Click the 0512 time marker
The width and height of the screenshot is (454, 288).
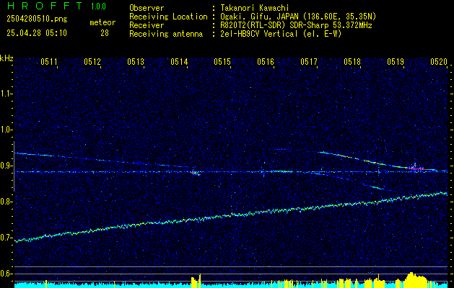pyautogui.click(x=92, y=61)
